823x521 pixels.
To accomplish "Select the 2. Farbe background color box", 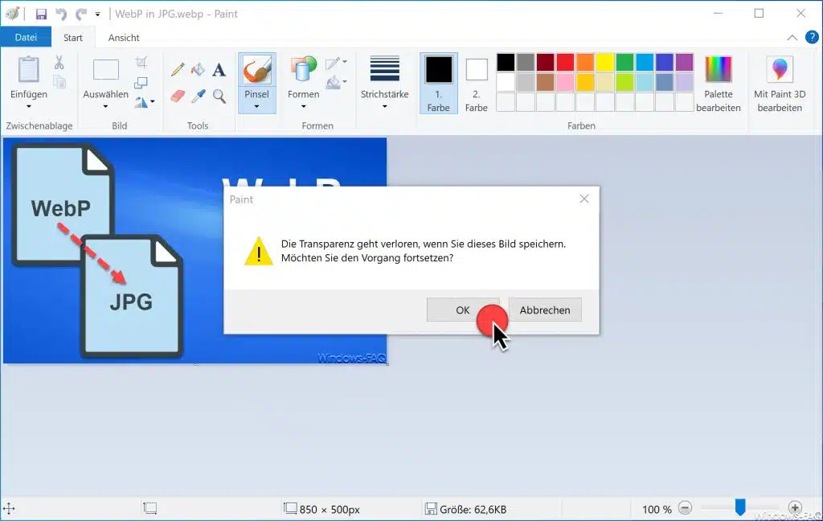I will pyautogui.click(x=477, y=84).
